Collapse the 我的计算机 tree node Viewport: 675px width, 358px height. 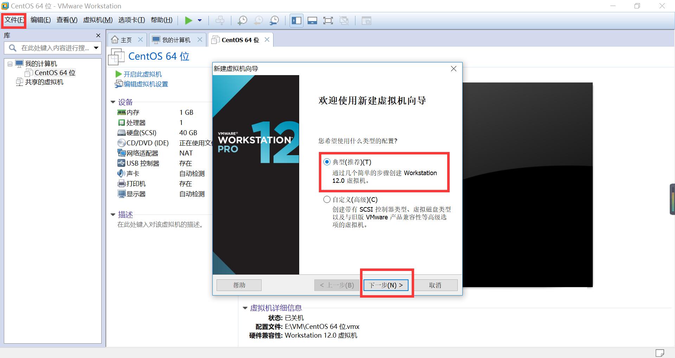coord(10,64)
